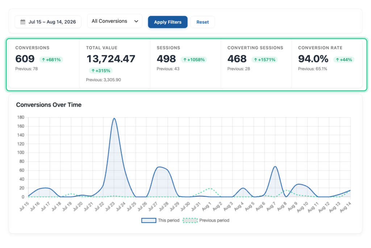Click the Jul 15 x-axis label

point(24,206)
